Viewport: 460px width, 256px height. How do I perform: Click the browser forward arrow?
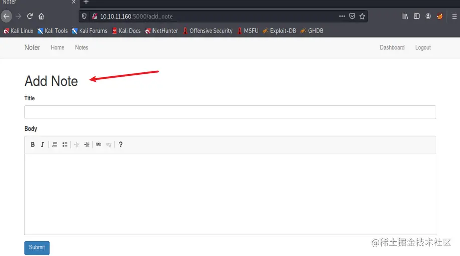tap(18, 16)
